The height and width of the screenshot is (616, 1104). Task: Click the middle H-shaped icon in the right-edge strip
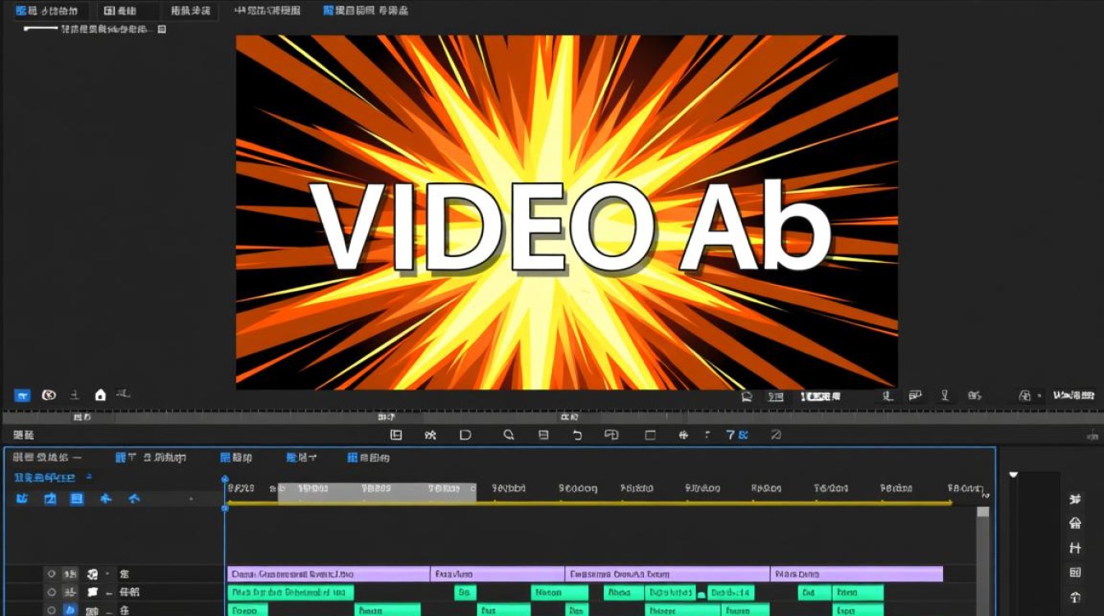(x=1075, y=548)
